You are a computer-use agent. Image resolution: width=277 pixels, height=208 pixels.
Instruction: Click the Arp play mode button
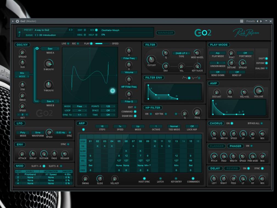(217, 53)
